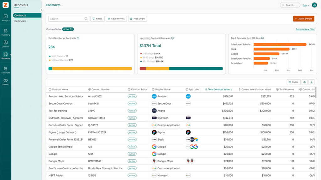The height and width of the screenshot is (180, 321).
Task: Open Cumulus Order Form - Signed contract
Action: pos(66,125)
